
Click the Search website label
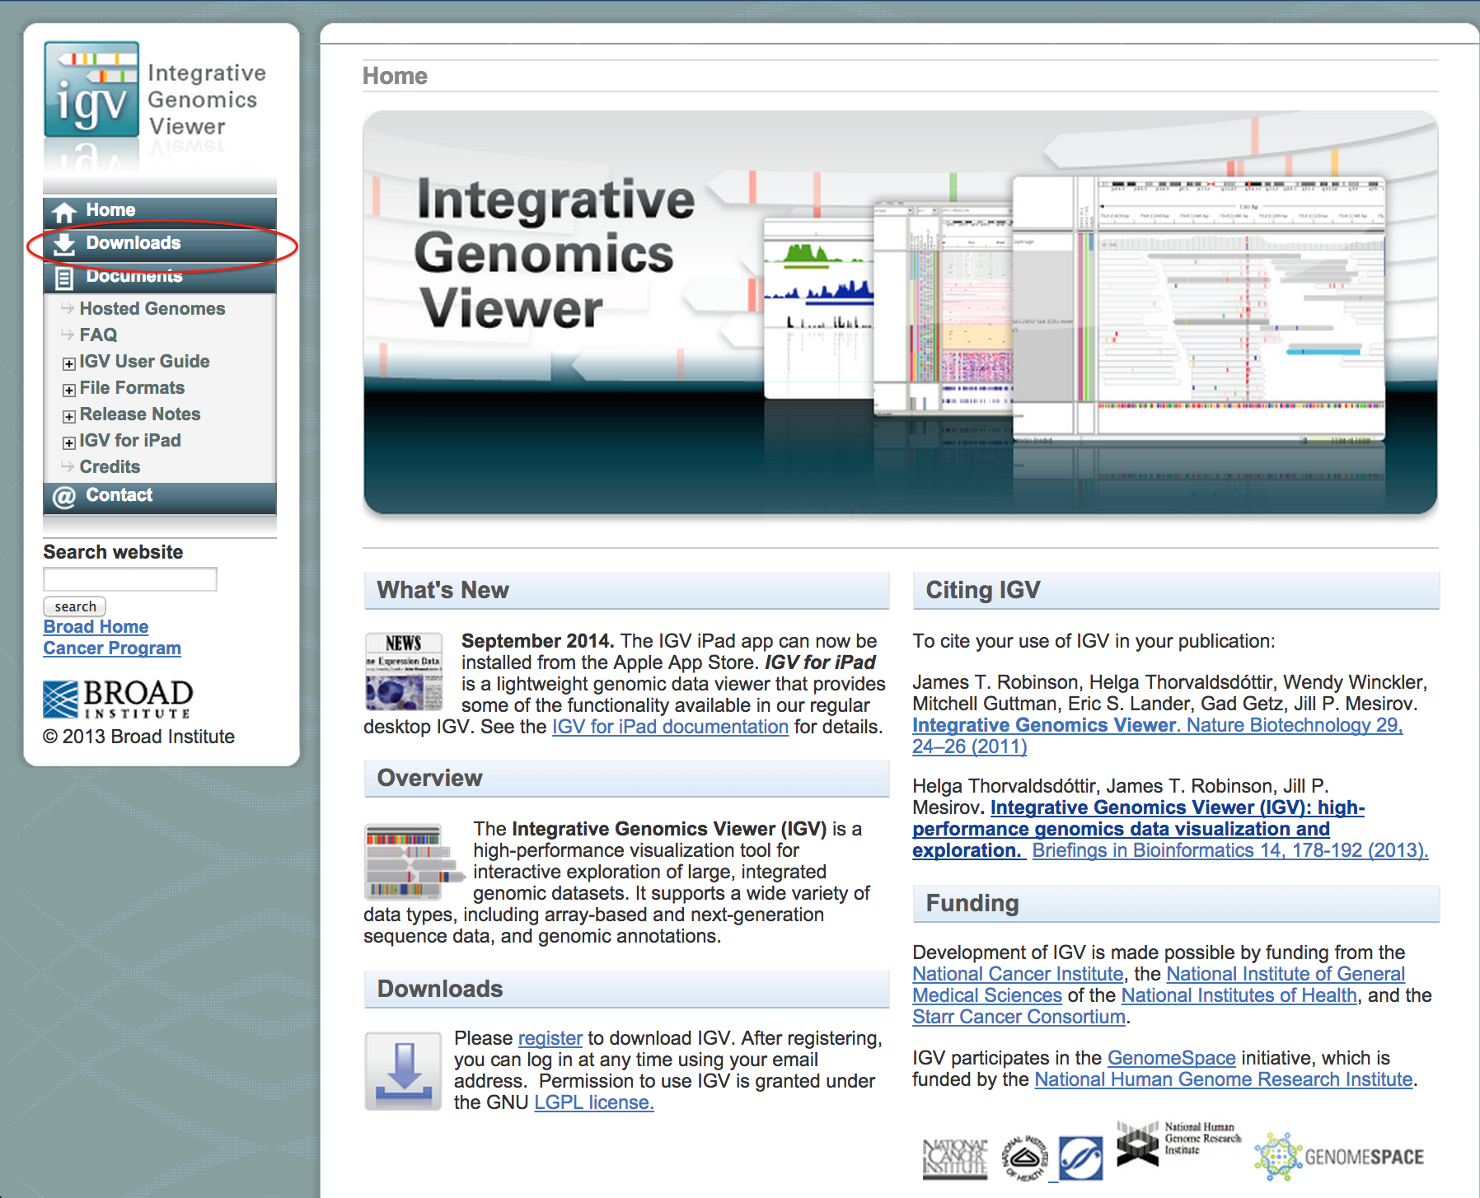(x=113, y=552)
